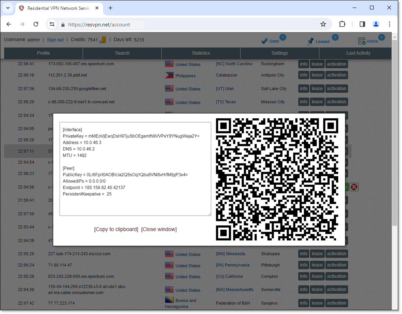Image resolution: width=402 pixels, height=314 pixels.
Task: Click activation for the Compton row
Action: (x=337, y=276)
